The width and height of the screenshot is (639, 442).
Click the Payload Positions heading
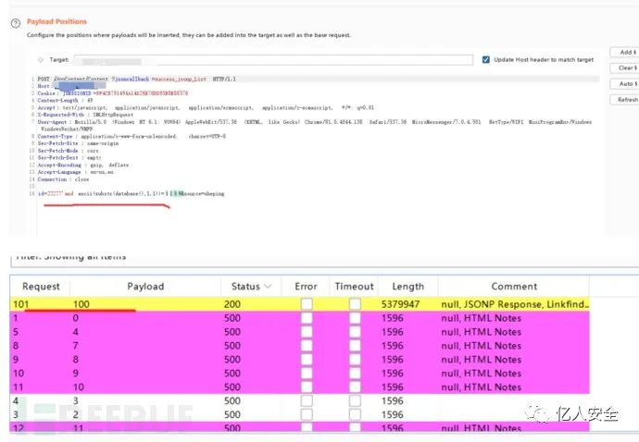click(57, 21)
